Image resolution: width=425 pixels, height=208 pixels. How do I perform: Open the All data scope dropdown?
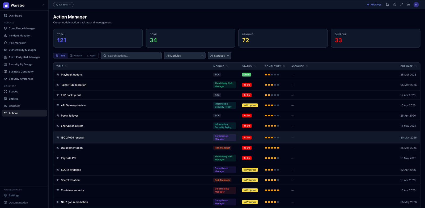[x=63, y=5]
